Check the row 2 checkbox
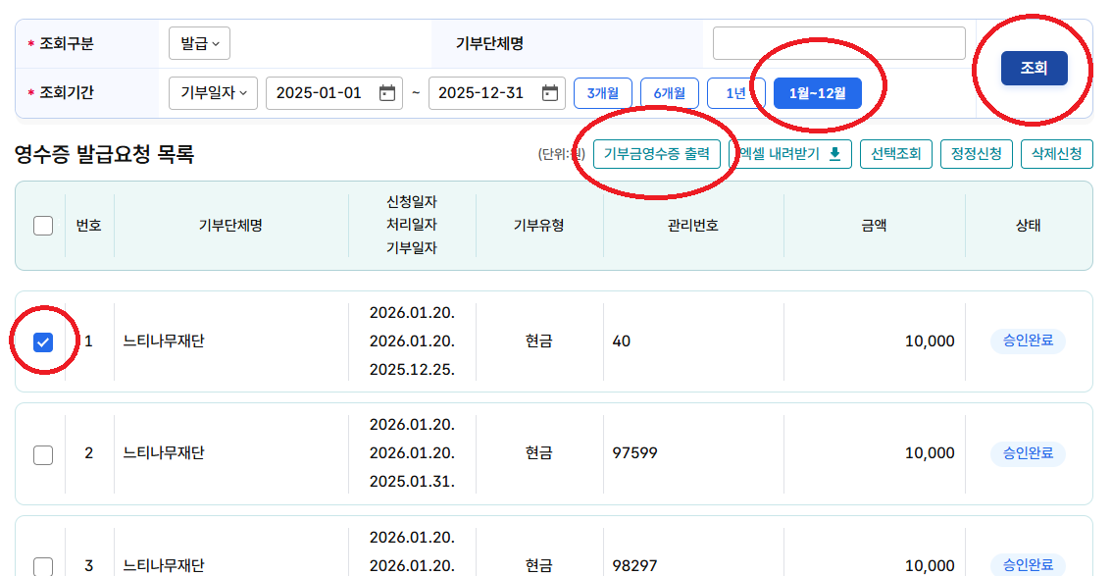Viewport: 1111px width, 576px height. (x=43, y=454)
